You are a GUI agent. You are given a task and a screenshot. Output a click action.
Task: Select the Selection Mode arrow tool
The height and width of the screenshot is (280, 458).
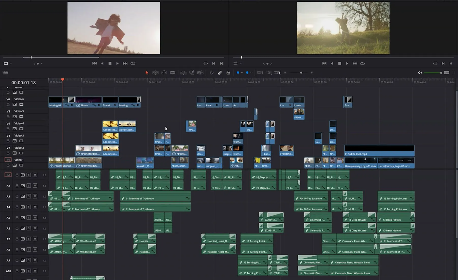click(147, 73)
